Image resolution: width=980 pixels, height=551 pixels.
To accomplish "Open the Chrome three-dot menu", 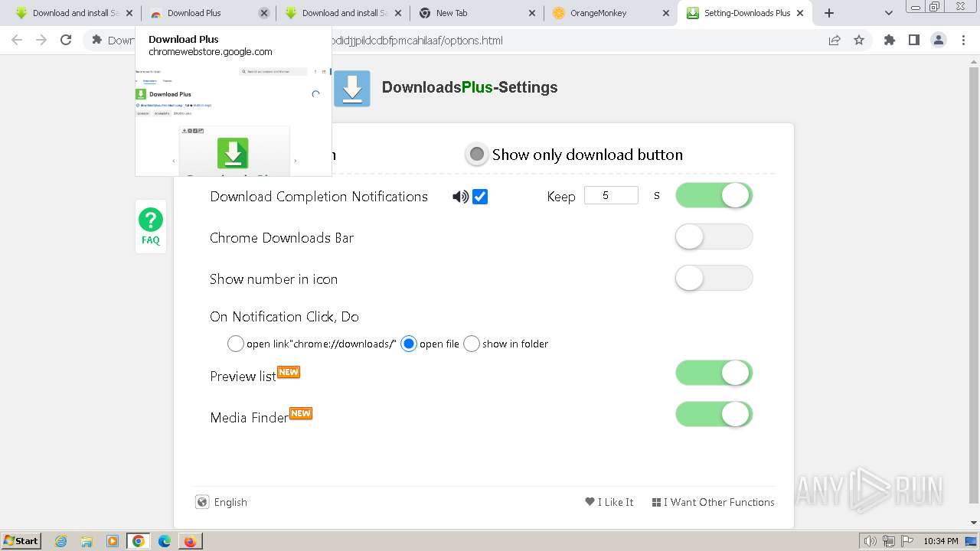I will pos(963,40).
